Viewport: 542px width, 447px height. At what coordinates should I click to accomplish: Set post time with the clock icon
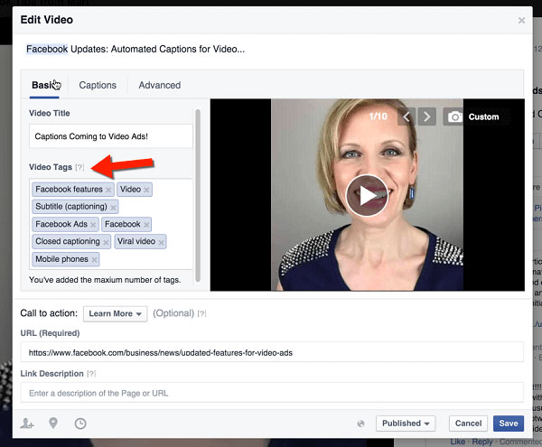coord(80,424)
